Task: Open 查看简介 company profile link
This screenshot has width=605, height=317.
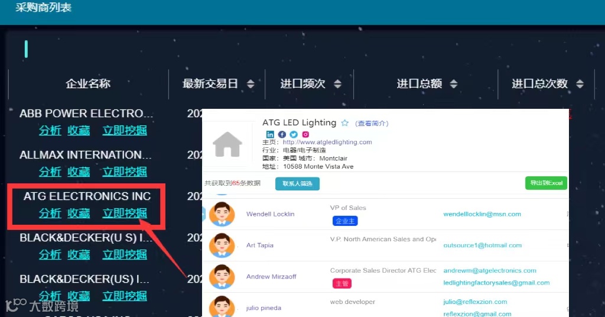Action: [372, 124]
